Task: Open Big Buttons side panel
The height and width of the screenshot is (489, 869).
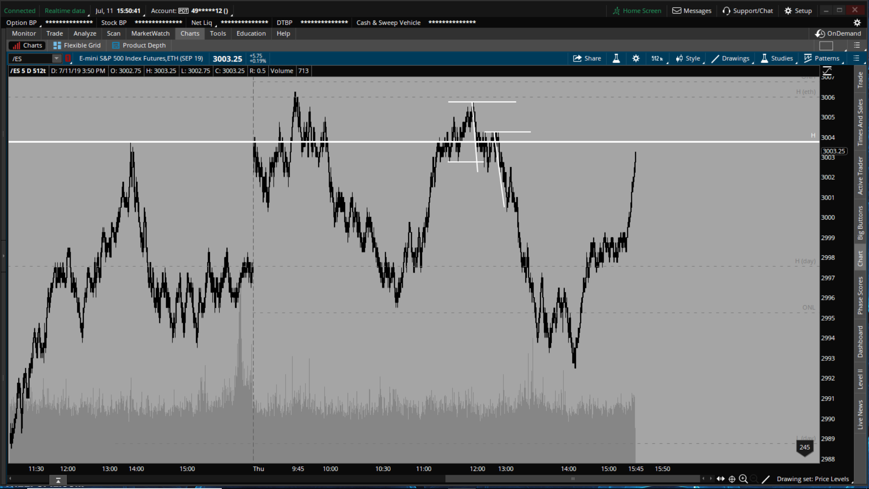Action: pos(860,223)
